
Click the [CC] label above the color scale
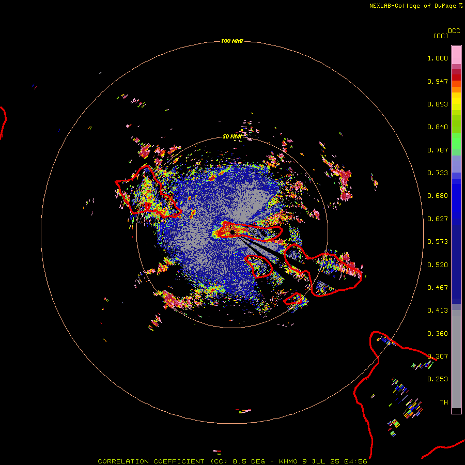441,36
